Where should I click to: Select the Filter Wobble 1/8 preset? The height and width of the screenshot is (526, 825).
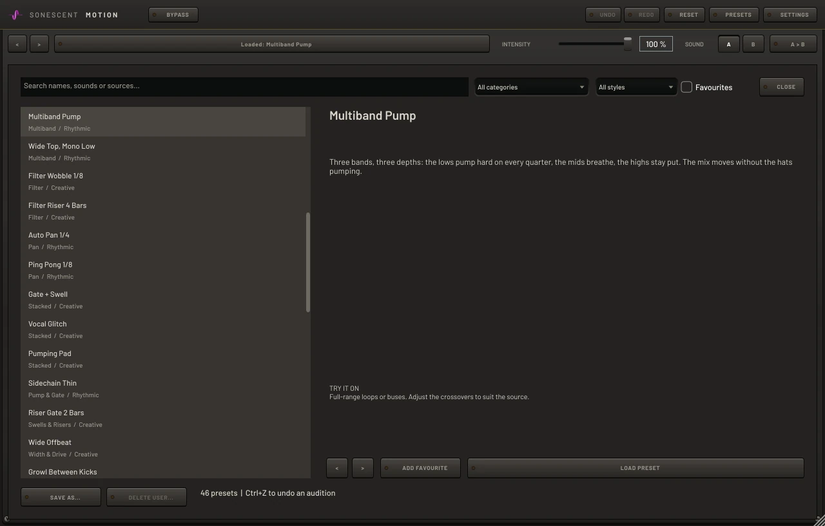click(x=163, y=181)
